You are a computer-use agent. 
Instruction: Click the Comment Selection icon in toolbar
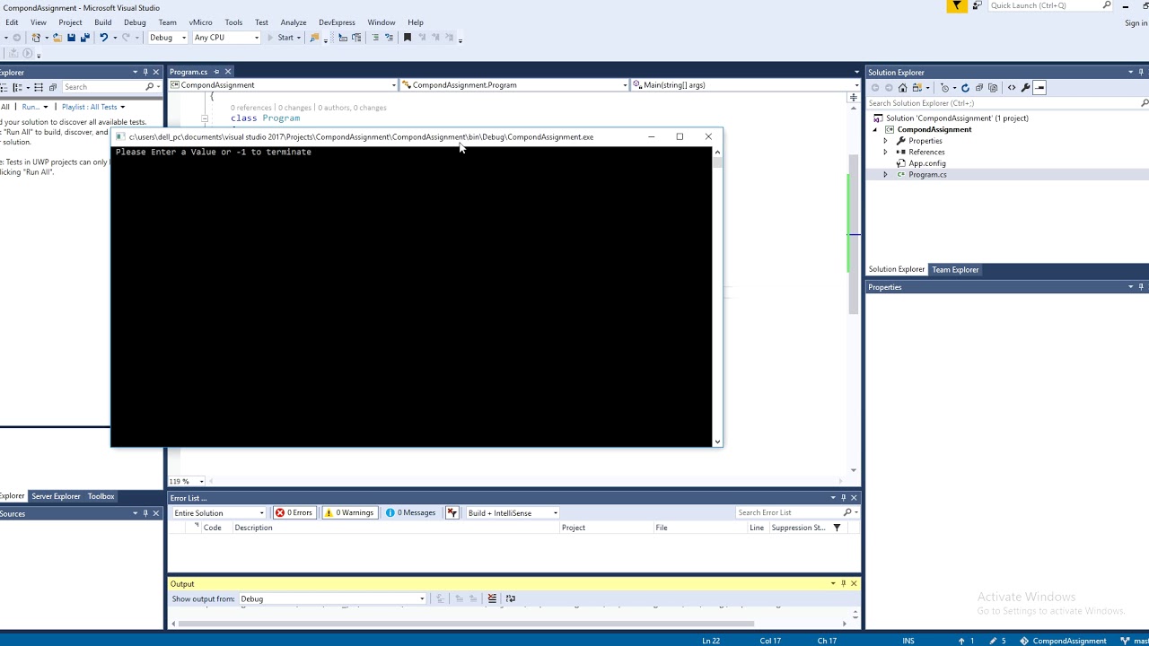[x=376, y=38]
